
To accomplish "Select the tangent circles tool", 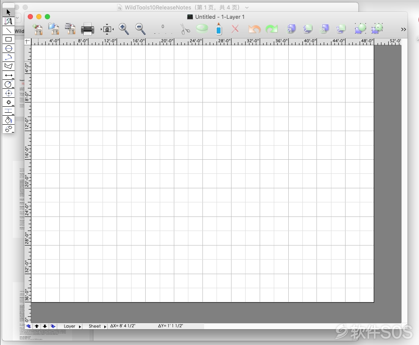I will [x=8, y=129].
